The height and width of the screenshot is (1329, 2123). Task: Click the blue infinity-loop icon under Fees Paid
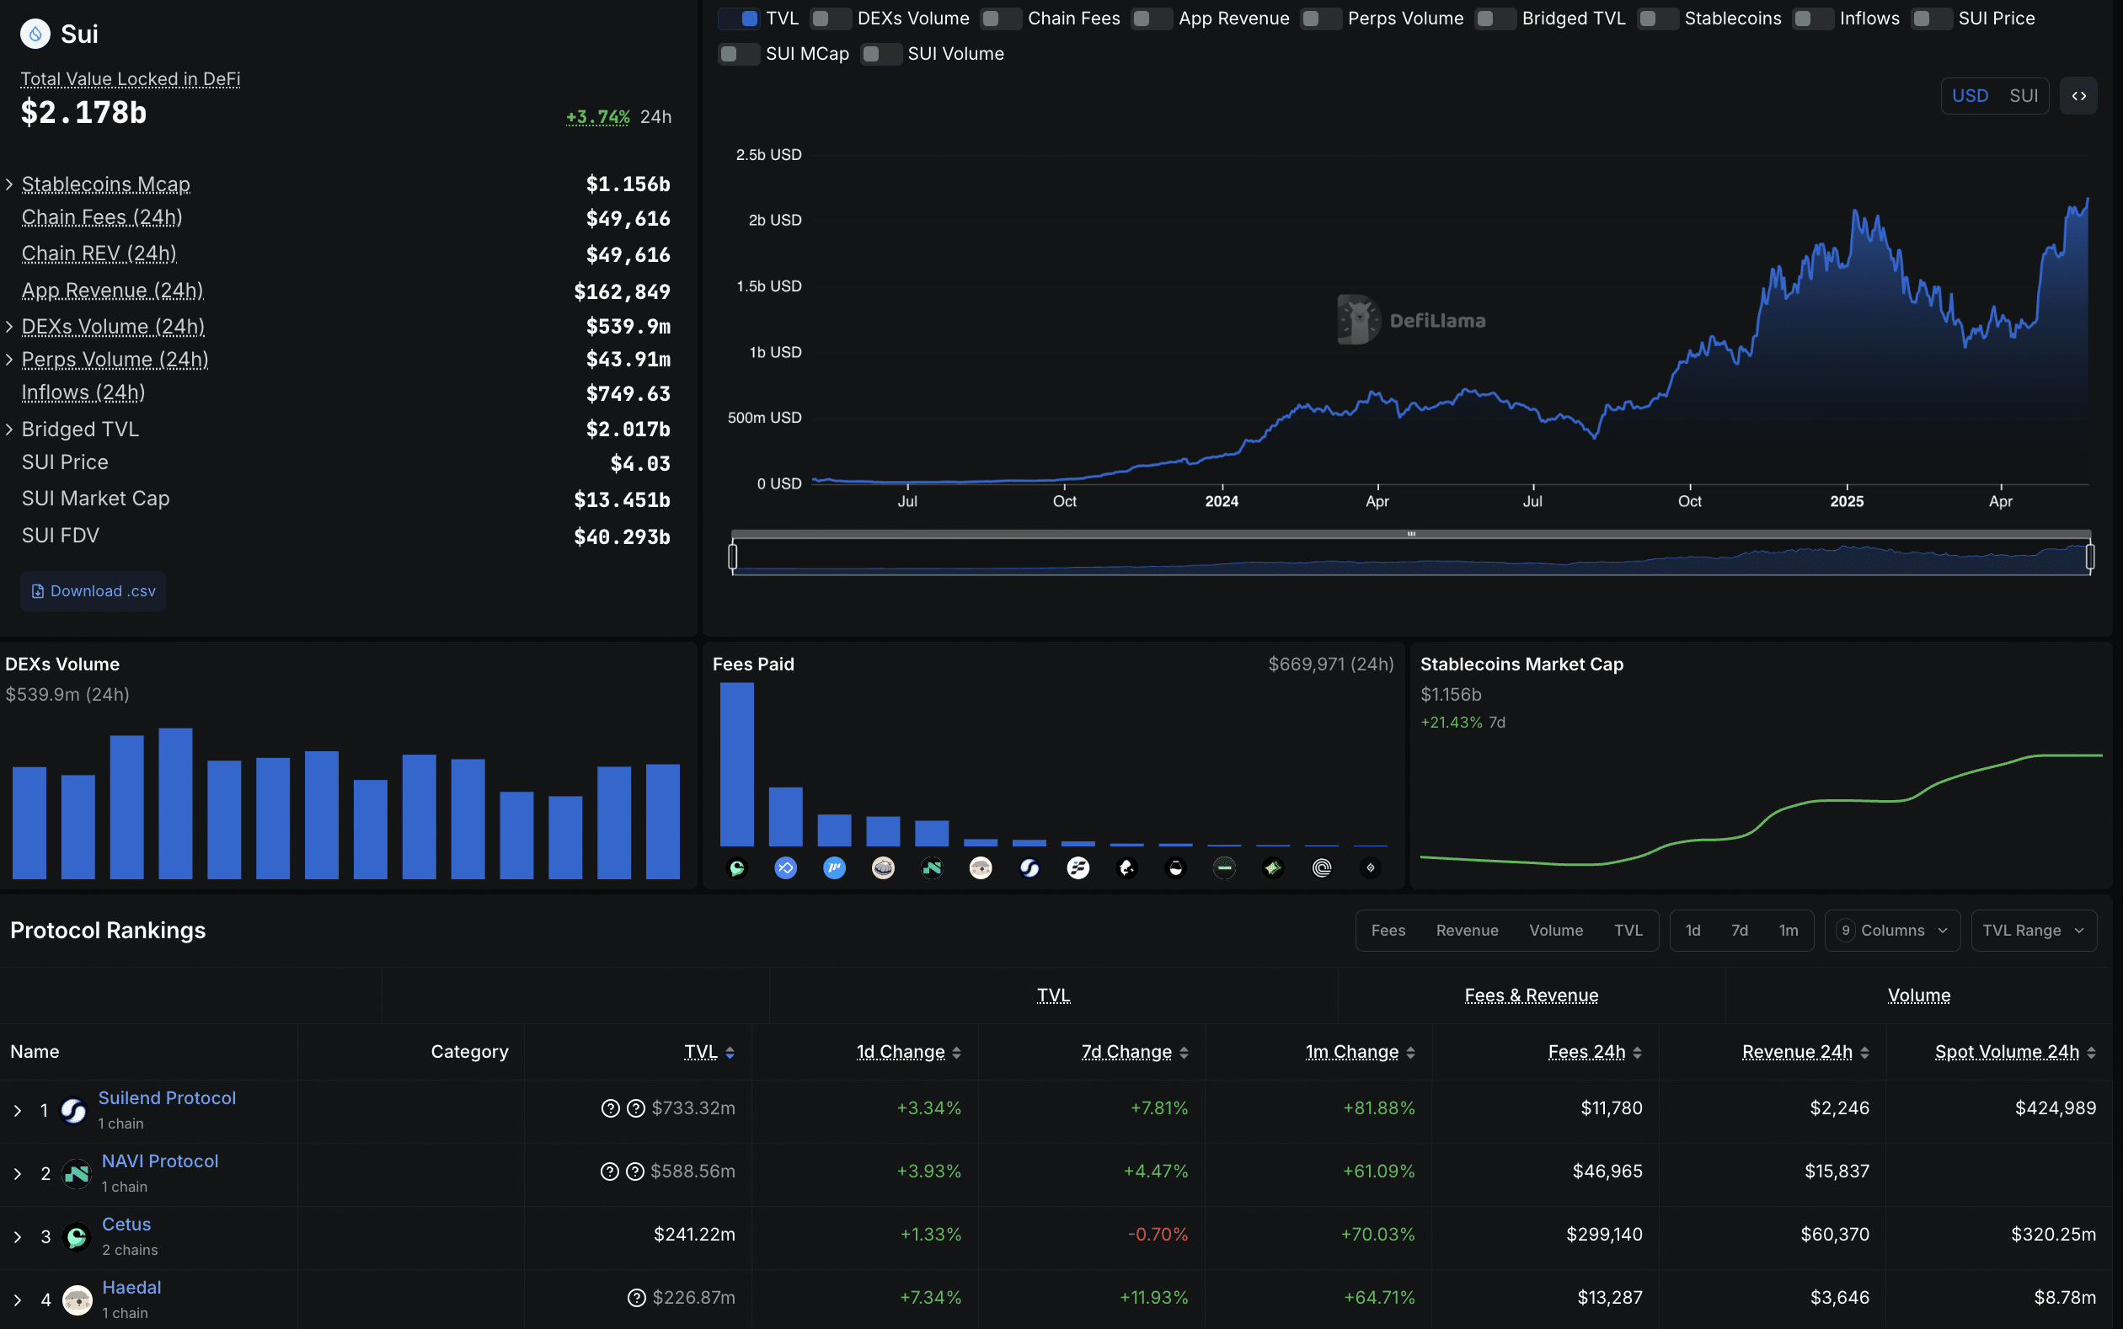pos(785,868)
